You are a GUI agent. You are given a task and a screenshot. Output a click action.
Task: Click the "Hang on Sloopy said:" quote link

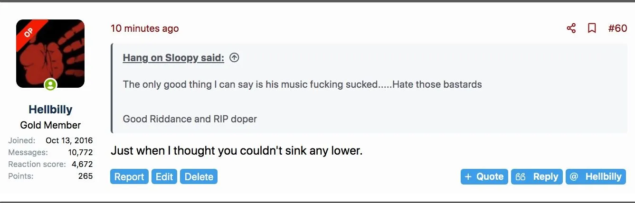173,58
